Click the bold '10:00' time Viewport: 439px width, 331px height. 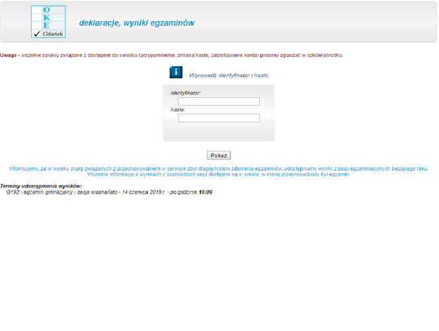pyautogui.click(x=206, y=192)
